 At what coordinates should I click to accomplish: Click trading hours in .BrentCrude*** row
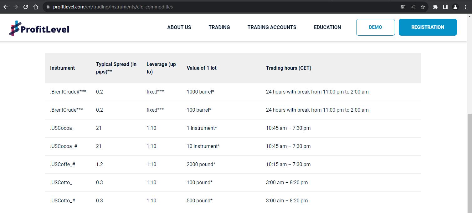click(317, 110)
